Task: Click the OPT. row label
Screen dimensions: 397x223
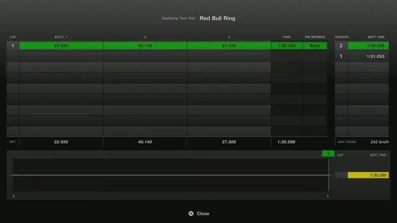Action: coord(12,142)
